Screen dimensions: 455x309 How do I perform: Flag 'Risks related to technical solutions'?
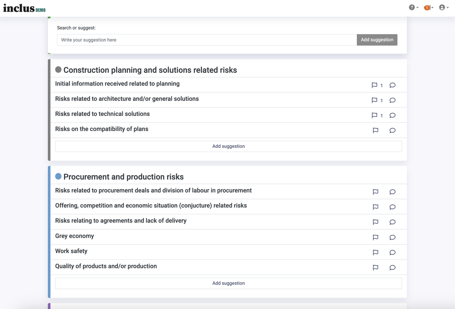tap(374, 115)
